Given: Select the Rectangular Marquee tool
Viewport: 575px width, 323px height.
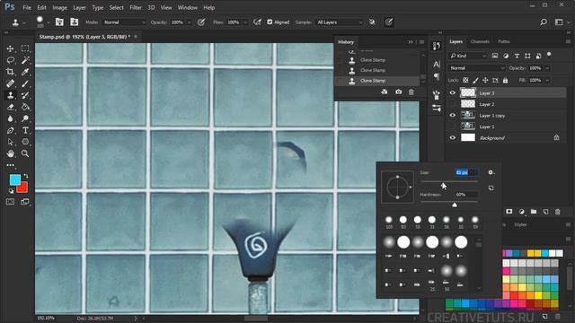Looking at the screenshot, I should click(25, 48).
